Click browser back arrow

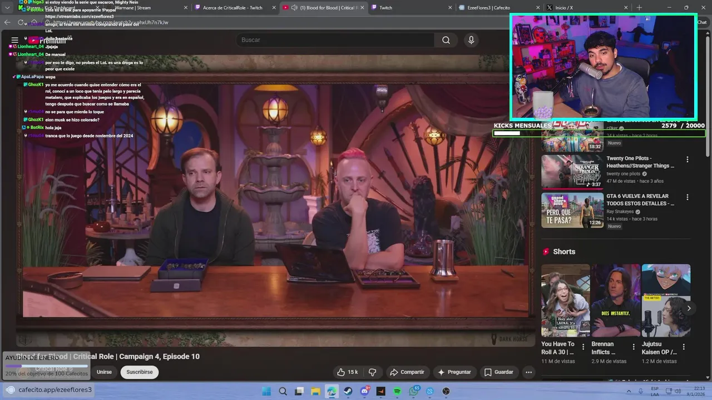click(7, 22)
